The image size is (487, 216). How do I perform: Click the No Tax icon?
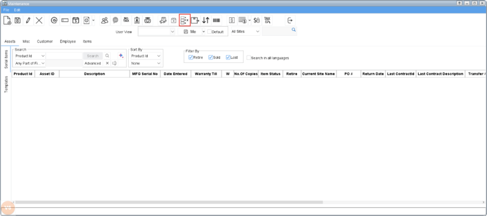[126, 20]
